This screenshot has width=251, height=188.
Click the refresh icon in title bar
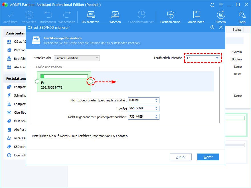[212, 5]
